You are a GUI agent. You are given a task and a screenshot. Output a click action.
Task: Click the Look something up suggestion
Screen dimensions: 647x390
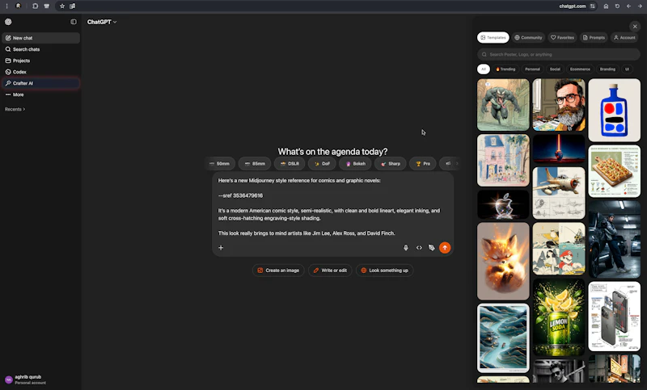(385, 270)
